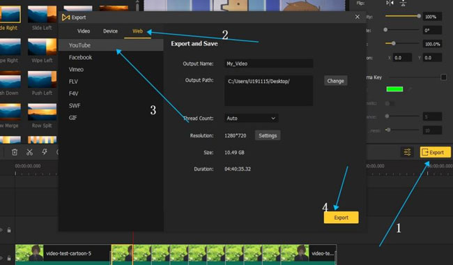The image size is (453, 265).
Task: Select the scissors split tool
Action: (29, 152)
